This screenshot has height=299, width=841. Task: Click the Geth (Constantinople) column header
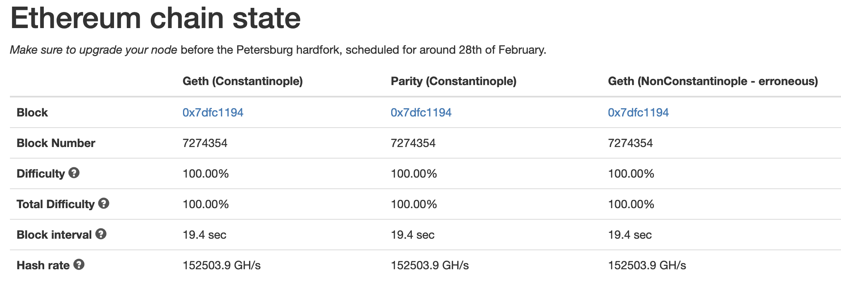pyautogui.click(x=242, y=81)
